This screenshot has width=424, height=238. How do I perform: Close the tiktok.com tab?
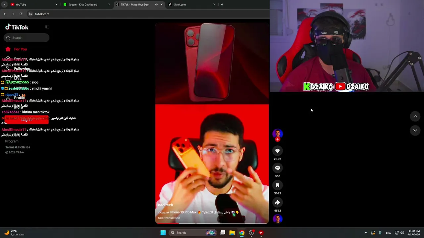214,5
